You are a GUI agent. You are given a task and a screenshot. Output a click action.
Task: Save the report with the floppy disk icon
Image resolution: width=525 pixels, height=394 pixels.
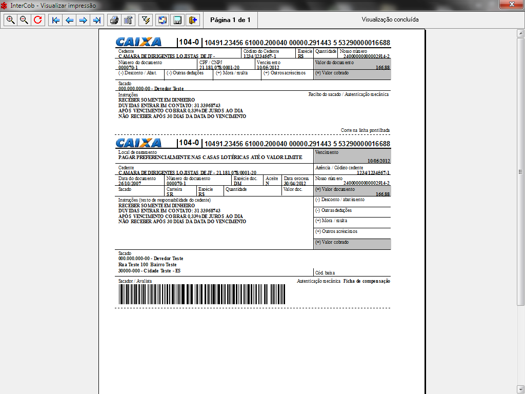tap(177, 20)
